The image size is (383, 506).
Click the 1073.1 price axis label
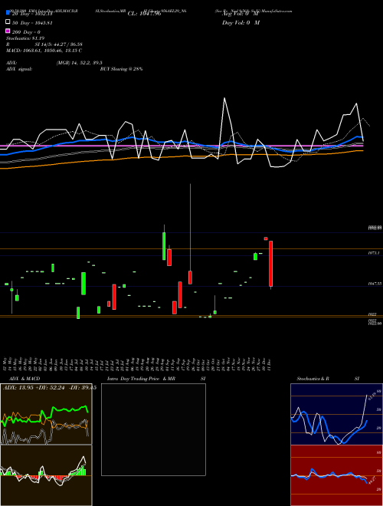pyautogui.click(x=375, y=254)
